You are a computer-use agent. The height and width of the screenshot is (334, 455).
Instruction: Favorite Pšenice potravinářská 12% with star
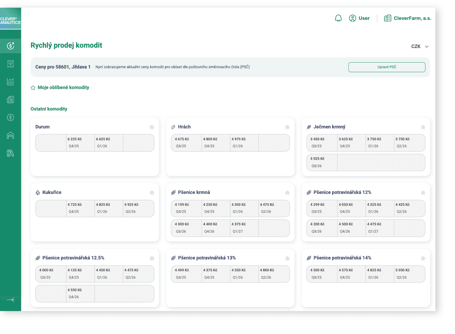(423, 193)
